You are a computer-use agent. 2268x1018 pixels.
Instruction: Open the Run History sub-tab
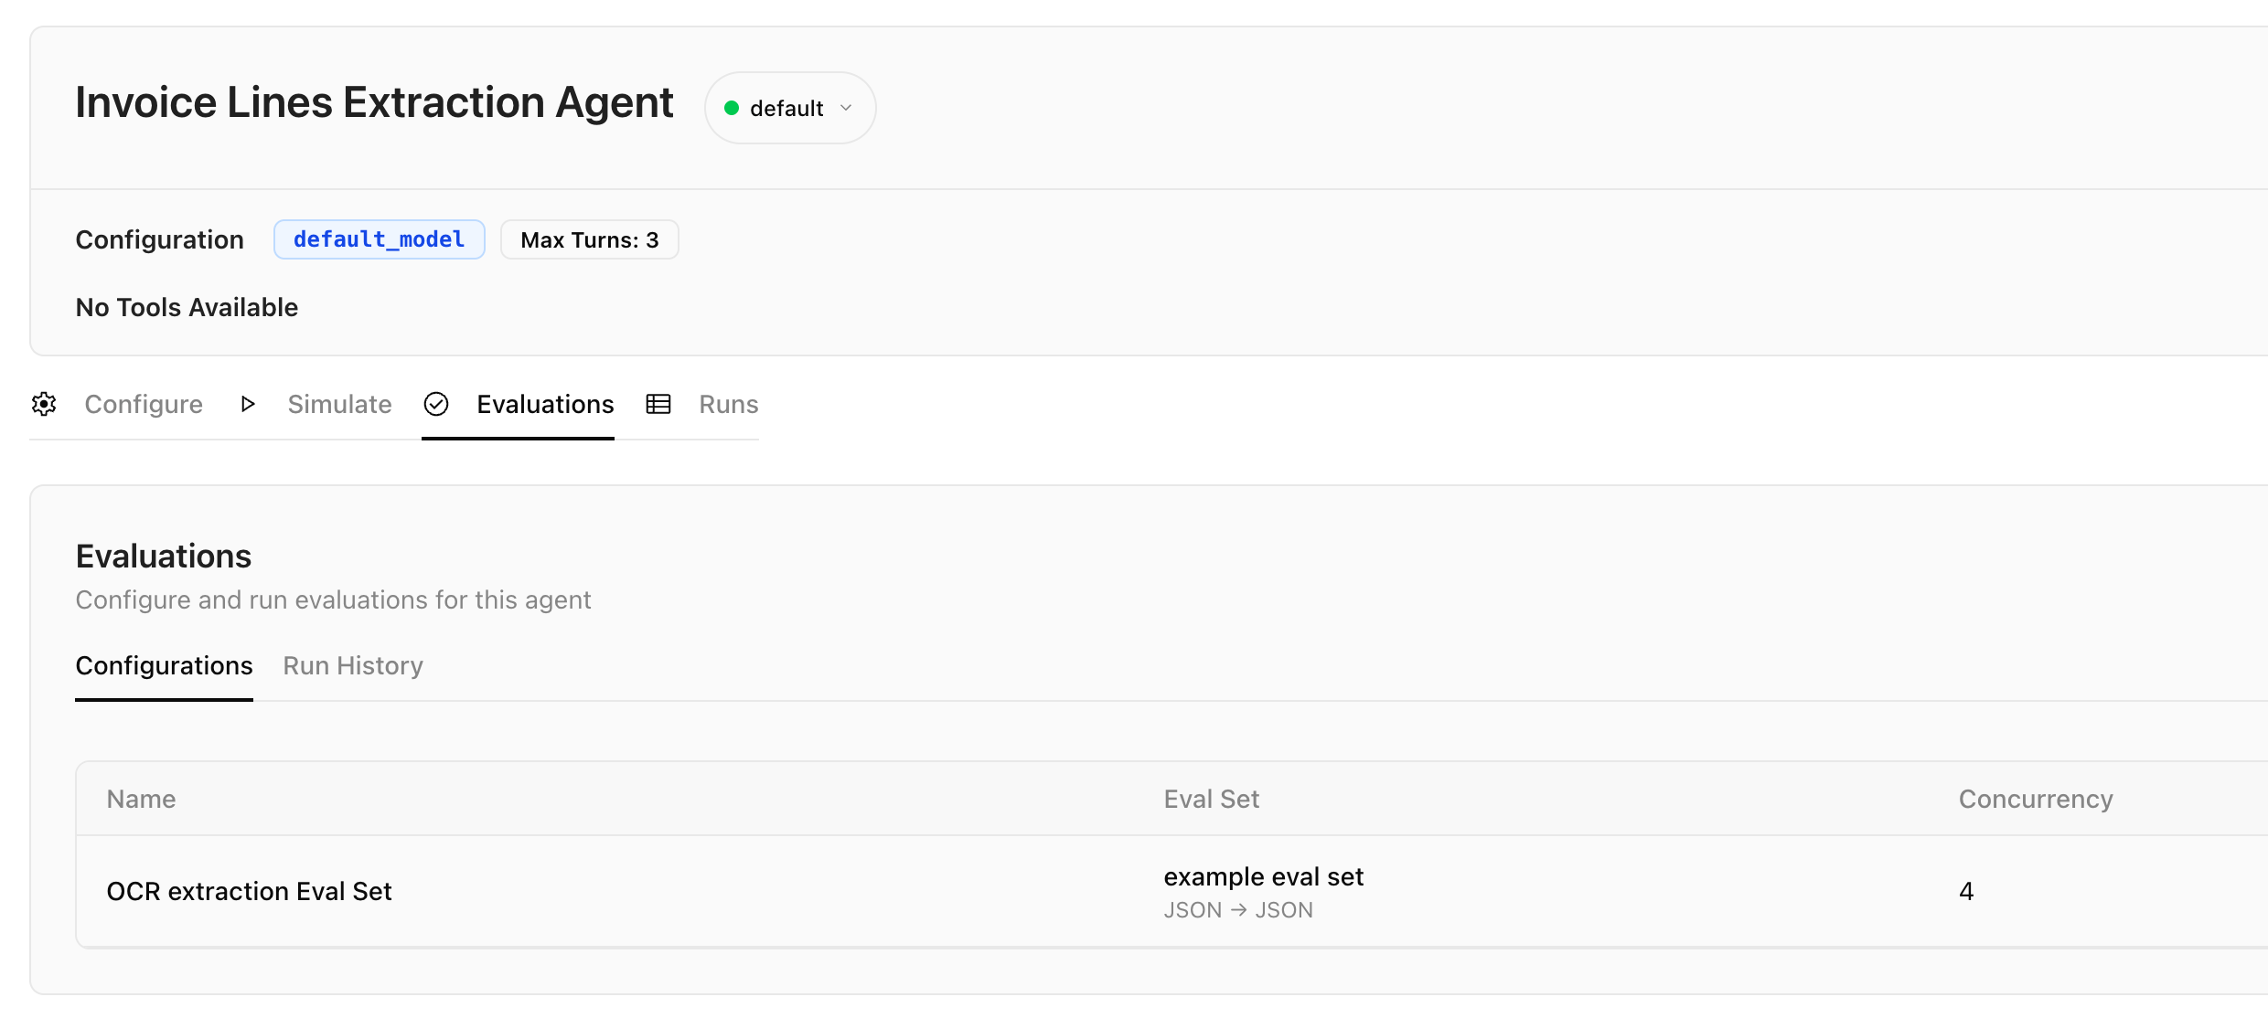[353, 665]
